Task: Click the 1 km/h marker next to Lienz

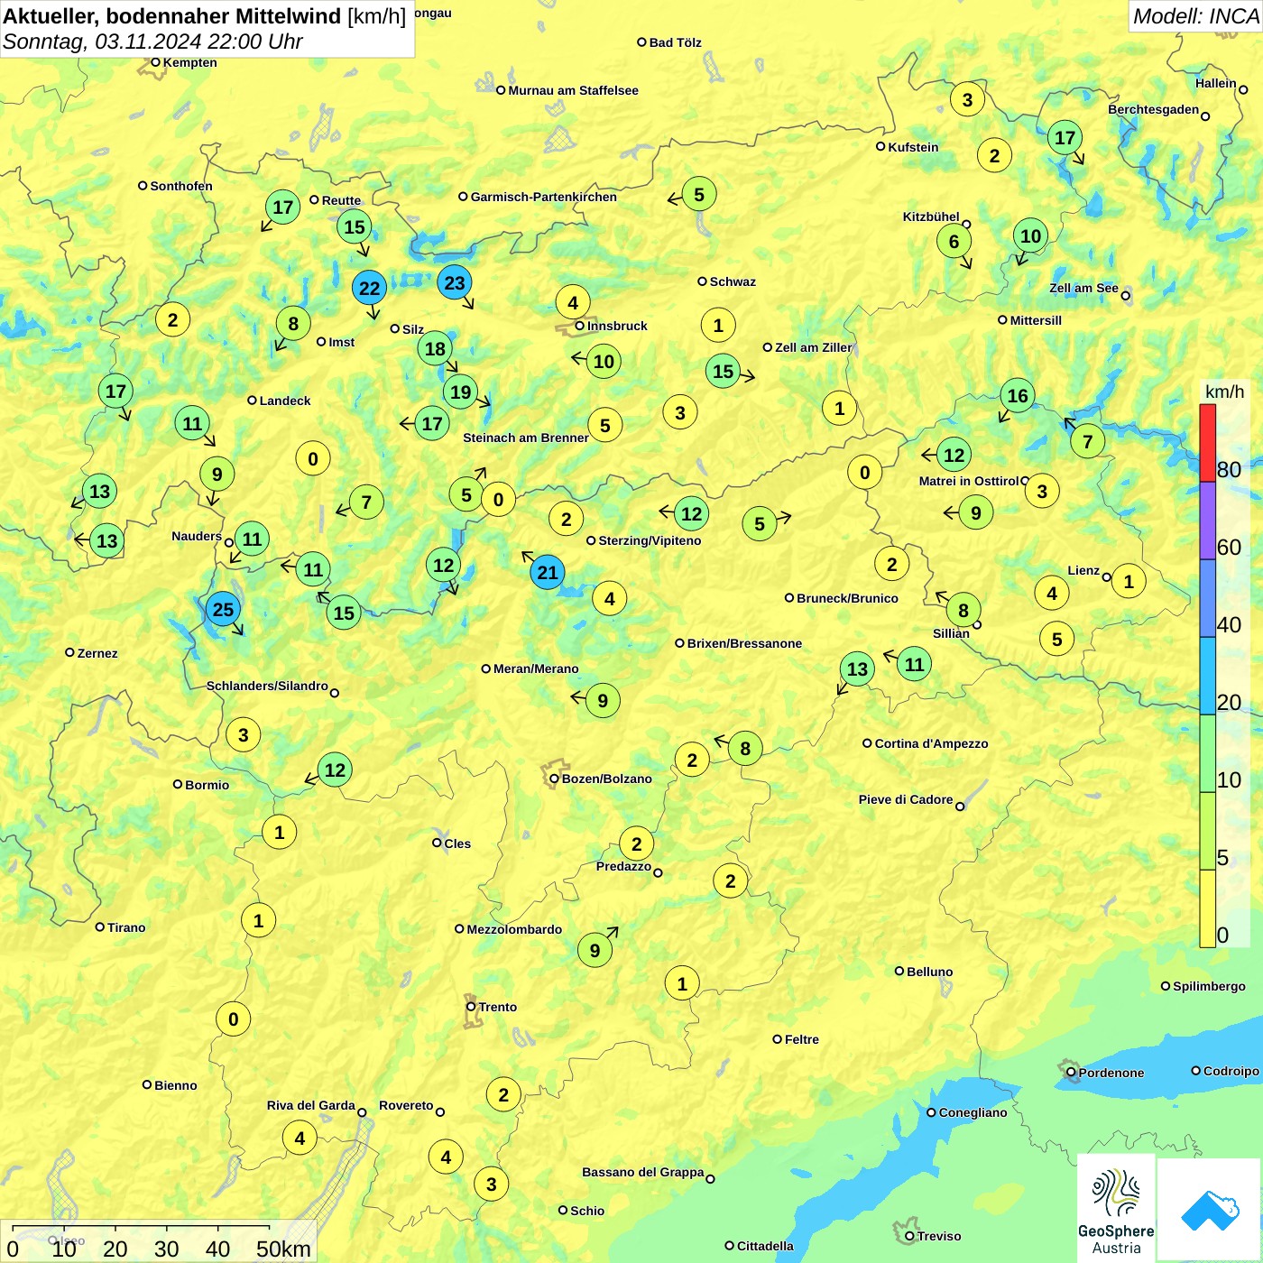Action: pyautogui.click(x=1129, y=580)
